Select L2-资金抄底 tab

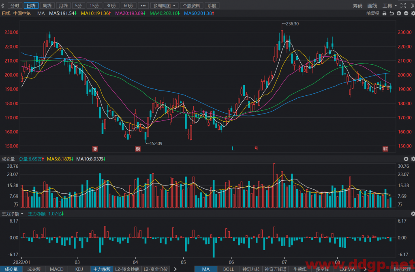(x=127, y=269)
